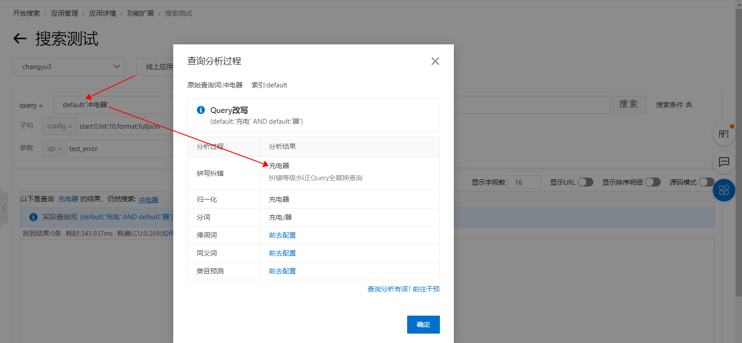Click the test_error parameter field
Viewport: 742px width, 343px height.
[120, 149]
